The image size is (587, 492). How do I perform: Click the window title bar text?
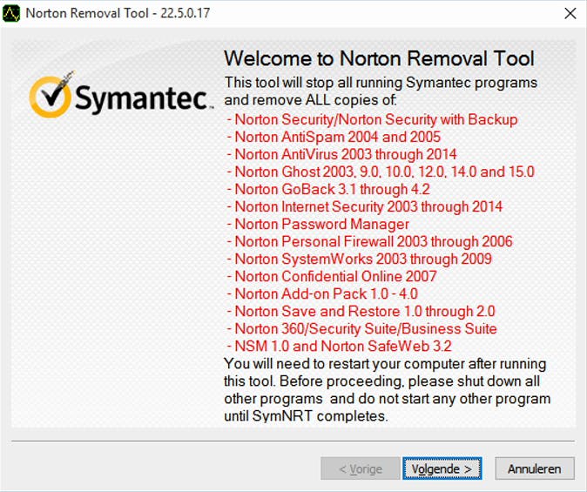(x=118, y=14)
